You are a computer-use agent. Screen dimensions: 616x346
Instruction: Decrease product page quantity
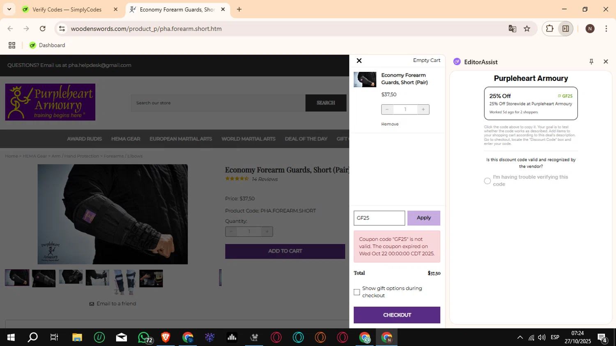pyautogui.click(x=231, y=231)
